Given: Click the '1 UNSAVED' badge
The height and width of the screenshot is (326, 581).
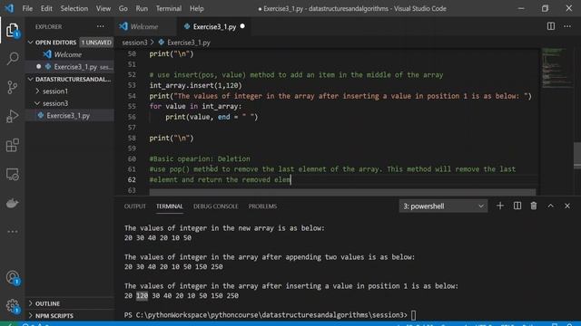Looking at the screenshot, I should 96,43.
